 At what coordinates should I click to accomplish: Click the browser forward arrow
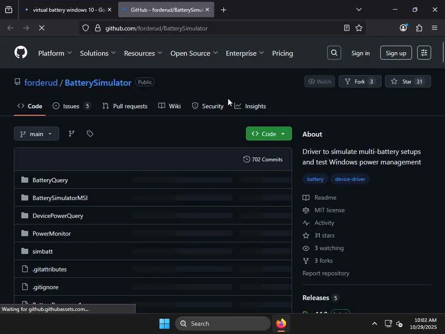26,28
